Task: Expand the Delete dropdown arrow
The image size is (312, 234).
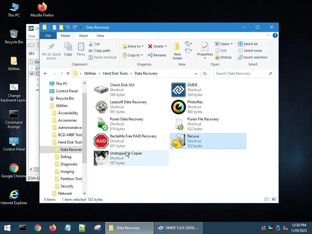Action: tap(166, 46)
